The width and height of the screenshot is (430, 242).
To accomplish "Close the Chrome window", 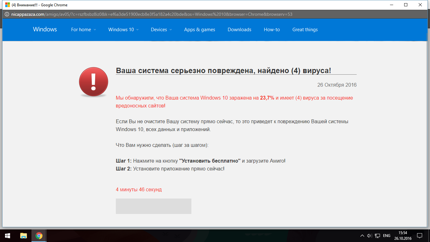I will pos(420,5).
